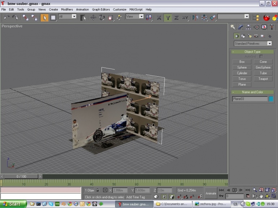
Task: Click the 0 / 100 time slider
Action: click(x=21, y=176)
